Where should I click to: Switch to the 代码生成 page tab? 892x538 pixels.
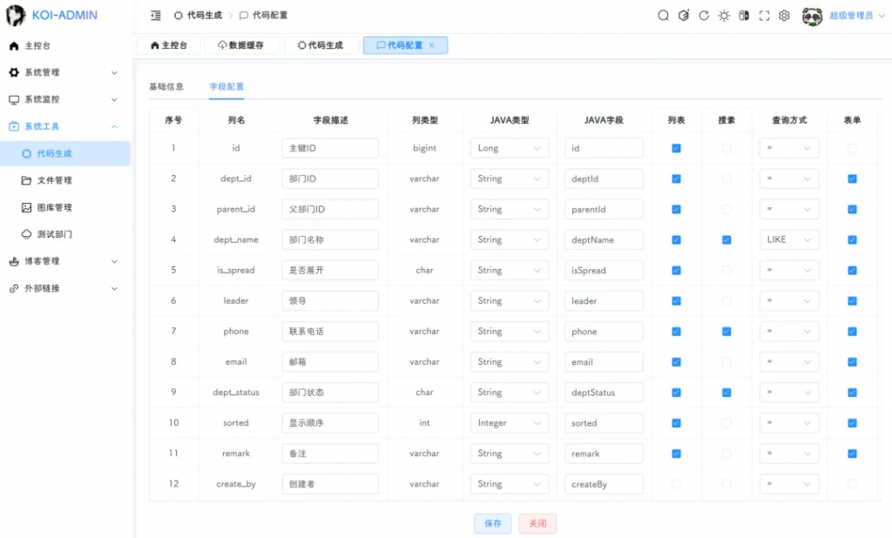pyautogui.click(x=321, y=45)
